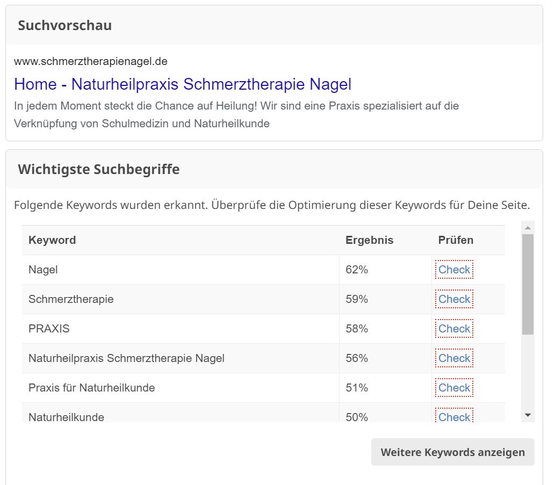Click the 'Praxis für Naturheilkunde' keyword cell

point(181,388)
